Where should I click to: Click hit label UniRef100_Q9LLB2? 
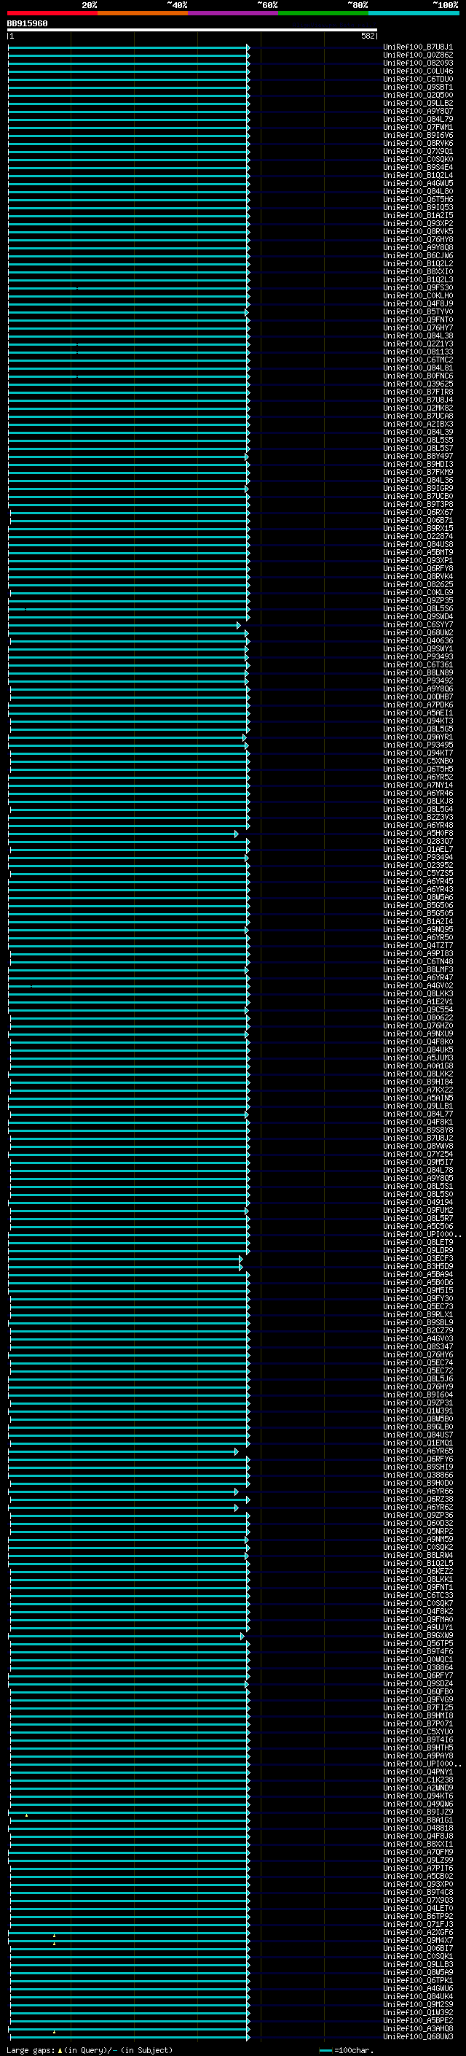coord(418,103)
